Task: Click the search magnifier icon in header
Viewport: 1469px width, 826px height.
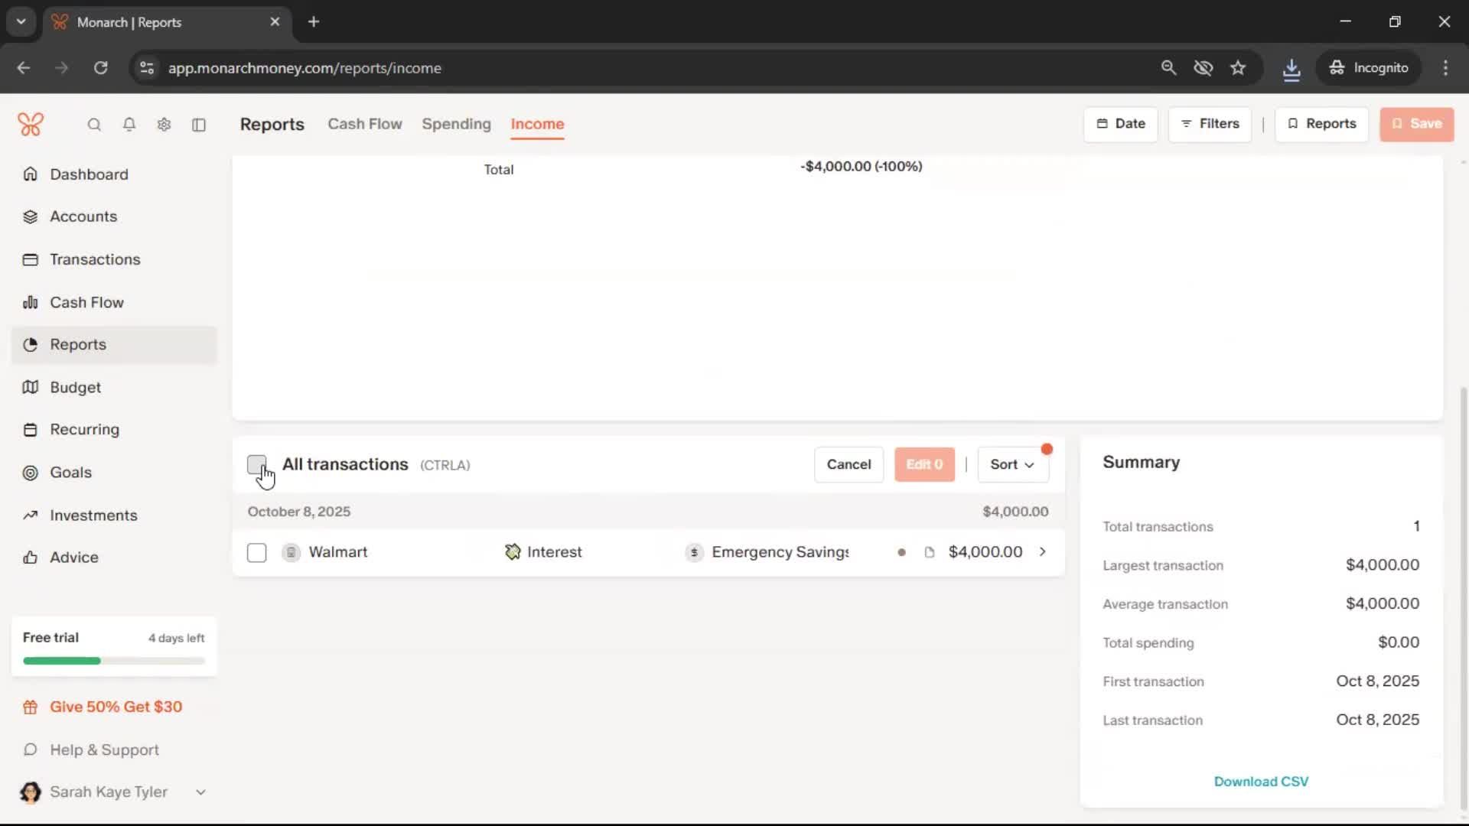Action: click(x=94, y=125)
